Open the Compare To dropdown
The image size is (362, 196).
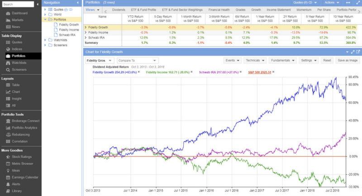point(137,60)
